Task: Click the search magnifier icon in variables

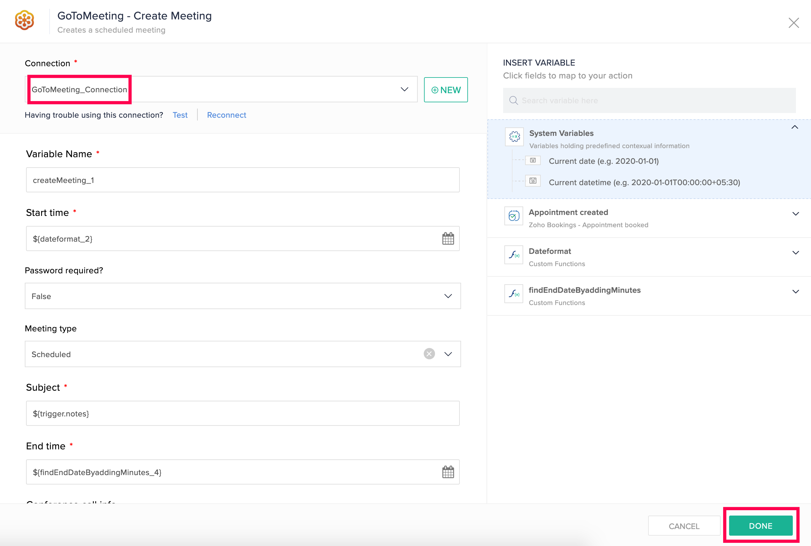Action: point(513,101)
